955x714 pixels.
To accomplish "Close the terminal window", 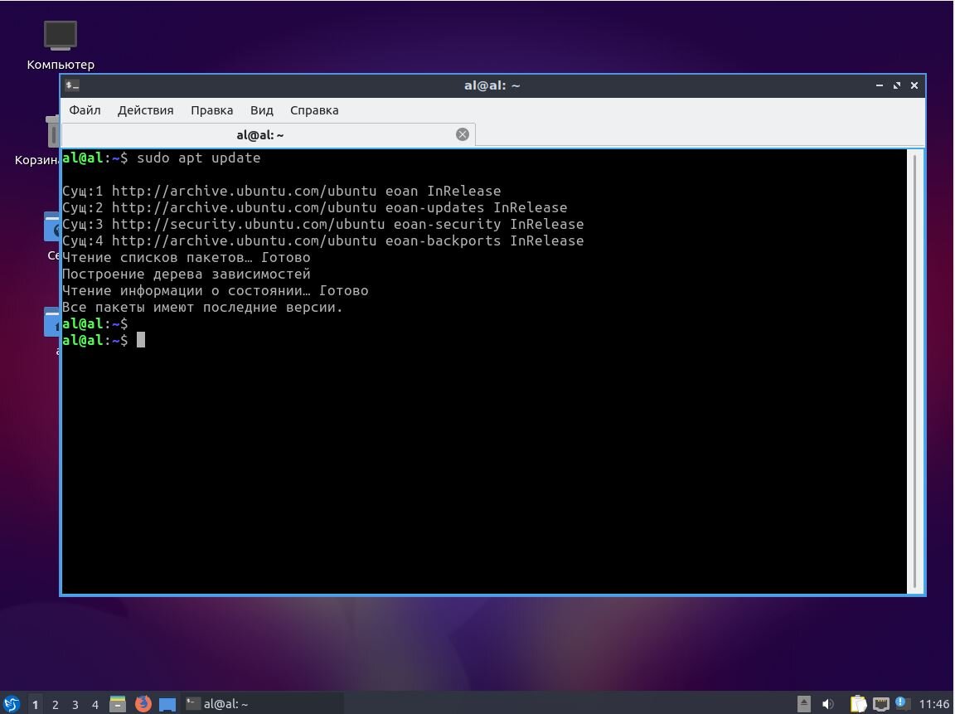I will pos(914,85).
